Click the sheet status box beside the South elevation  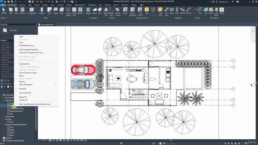point(8,133)
